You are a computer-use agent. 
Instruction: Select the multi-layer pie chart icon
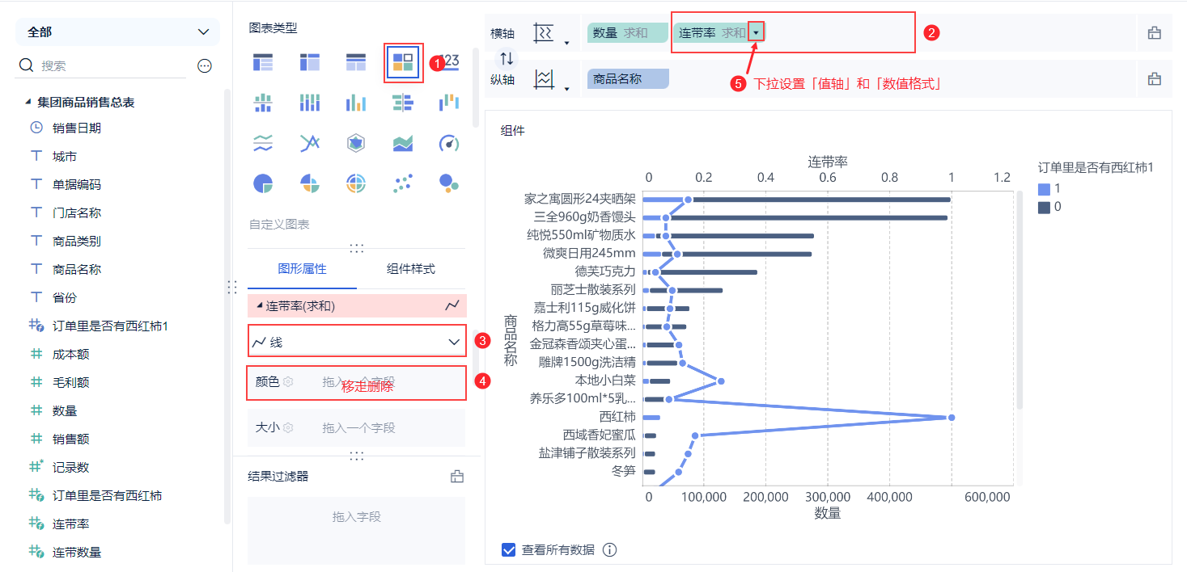tap(356, 183)
